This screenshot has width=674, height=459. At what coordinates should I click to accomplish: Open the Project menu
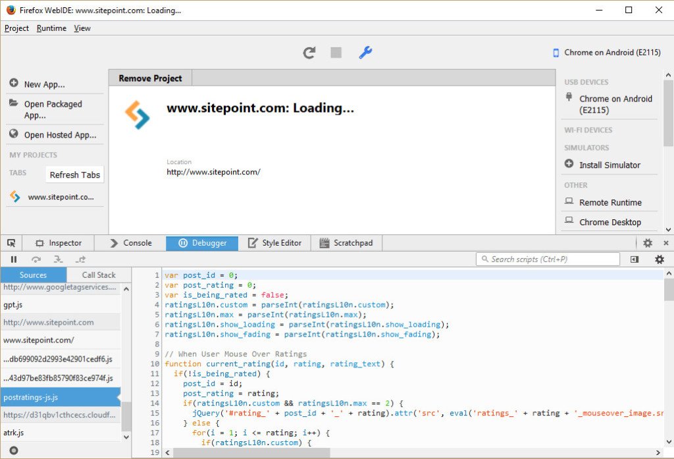(x=16, y=28)
